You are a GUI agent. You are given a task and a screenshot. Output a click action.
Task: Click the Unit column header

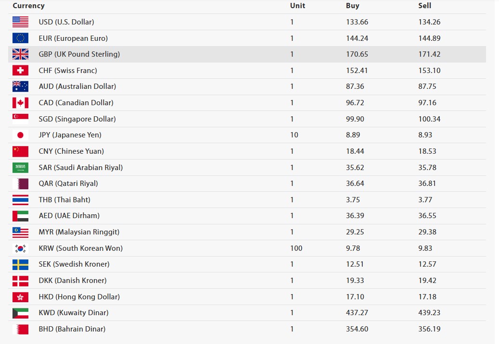[297, 6]
